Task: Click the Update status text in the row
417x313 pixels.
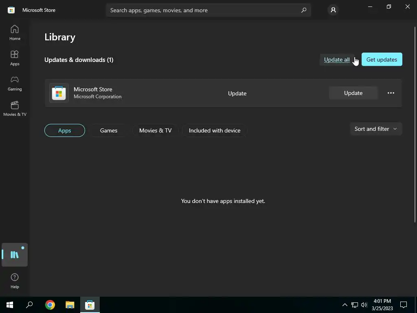Action: 237,93
